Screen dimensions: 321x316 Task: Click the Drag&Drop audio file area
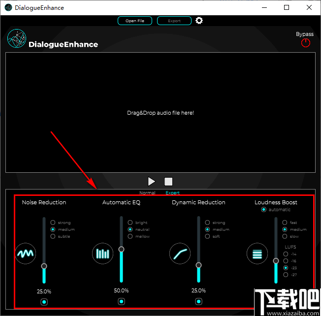(160, 113)
